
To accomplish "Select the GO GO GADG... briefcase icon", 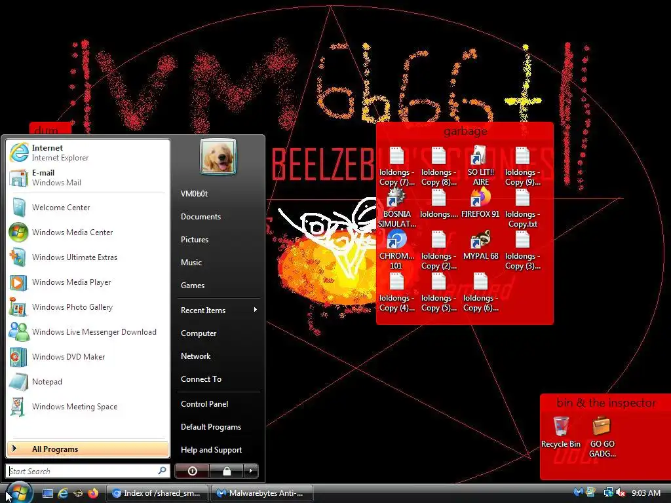I will click(602, 437).
